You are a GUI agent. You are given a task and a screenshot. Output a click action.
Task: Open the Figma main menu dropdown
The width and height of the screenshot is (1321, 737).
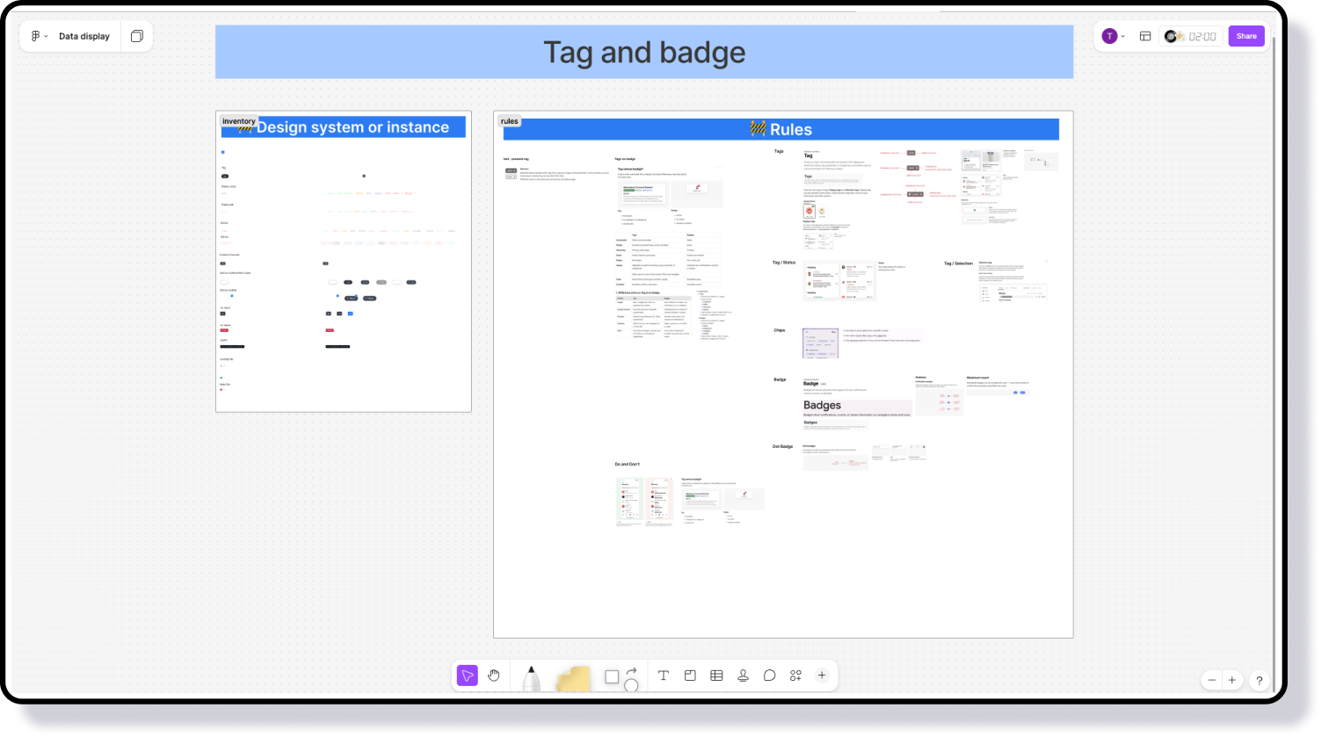click(39, 36)
